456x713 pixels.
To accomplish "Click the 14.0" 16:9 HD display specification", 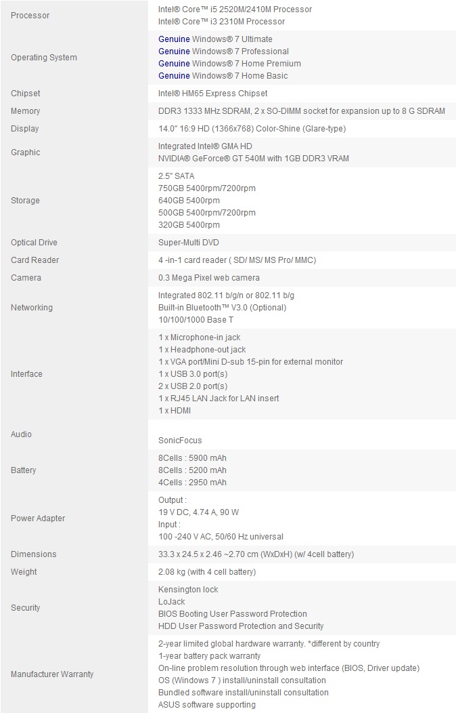I will point(252,129).
